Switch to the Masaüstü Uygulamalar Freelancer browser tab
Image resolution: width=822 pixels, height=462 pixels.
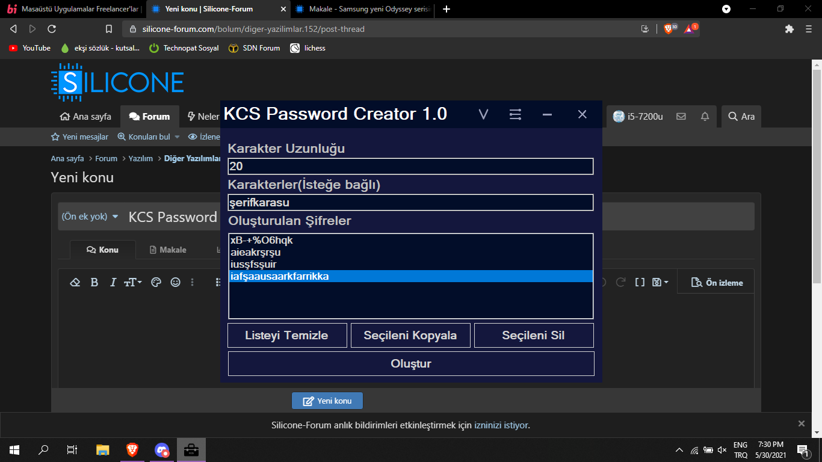coord(73,9)
